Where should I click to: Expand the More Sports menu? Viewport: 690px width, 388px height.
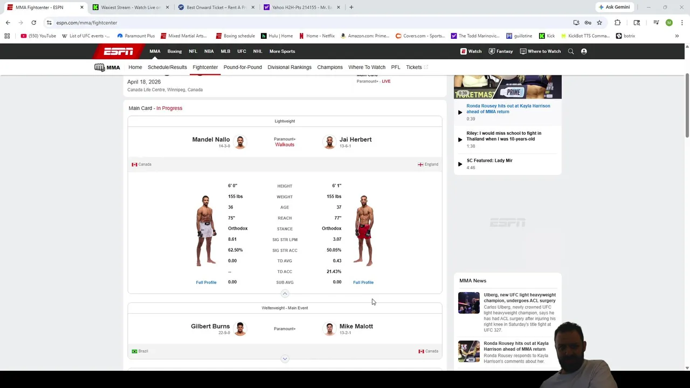tap(282, 51)
